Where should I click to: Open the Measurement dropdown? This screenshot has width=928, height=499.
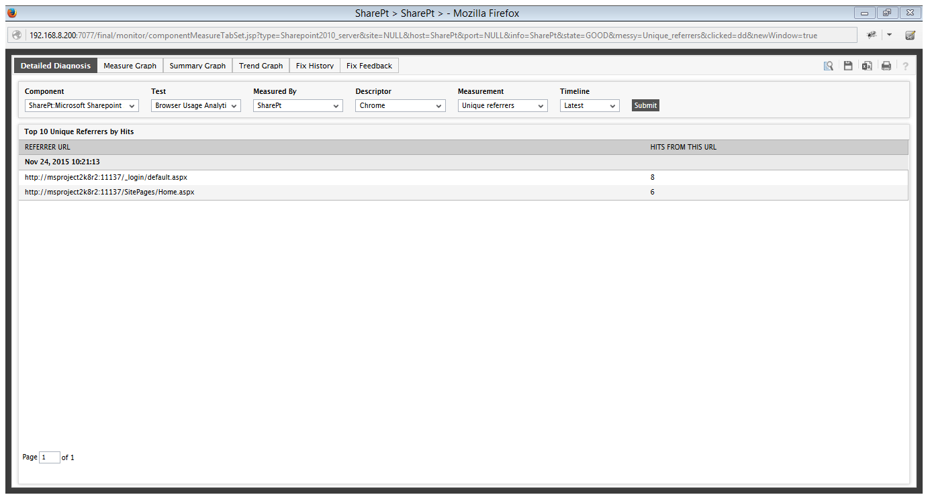(503, 105)
